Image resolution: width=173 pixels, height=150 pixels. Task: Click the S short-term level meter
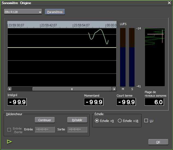(132, 57)
